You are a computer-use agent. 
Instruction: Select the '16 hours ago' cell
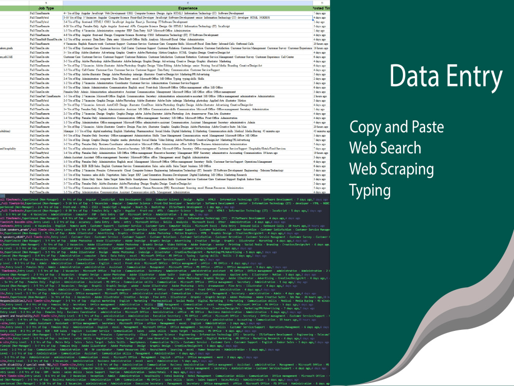[322, 48]
